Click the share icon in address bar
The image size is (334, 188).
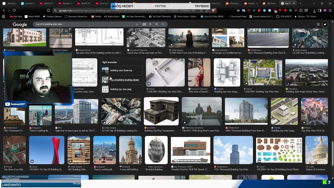click(207, 10)
